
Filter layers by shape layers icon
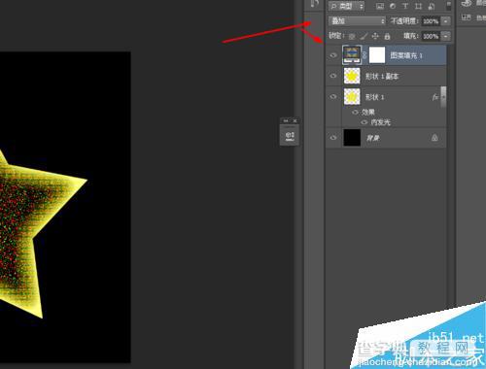418,6
